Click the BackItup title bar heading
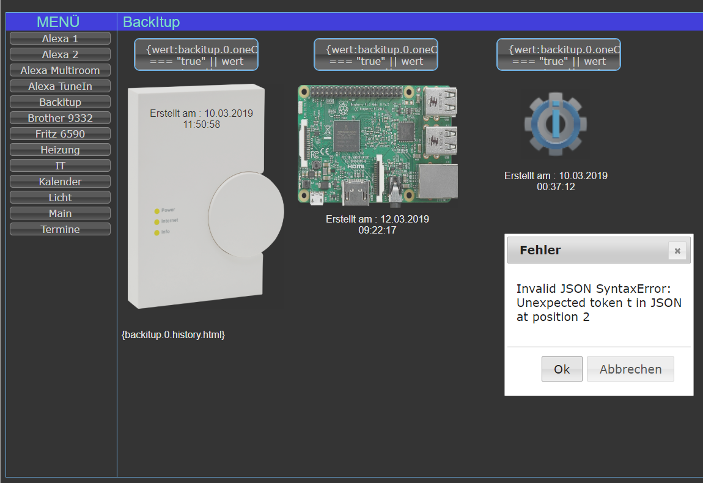Viewport: 703px width, 483px height. click(151, 21)
